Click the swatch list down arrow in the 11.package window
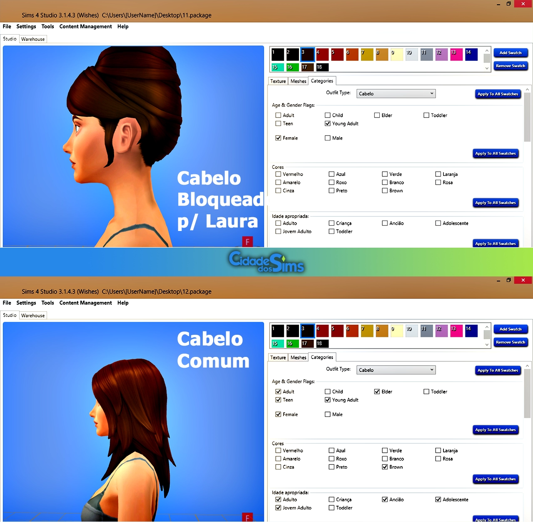This screenshot has height=522, width=533. point(487,68)
